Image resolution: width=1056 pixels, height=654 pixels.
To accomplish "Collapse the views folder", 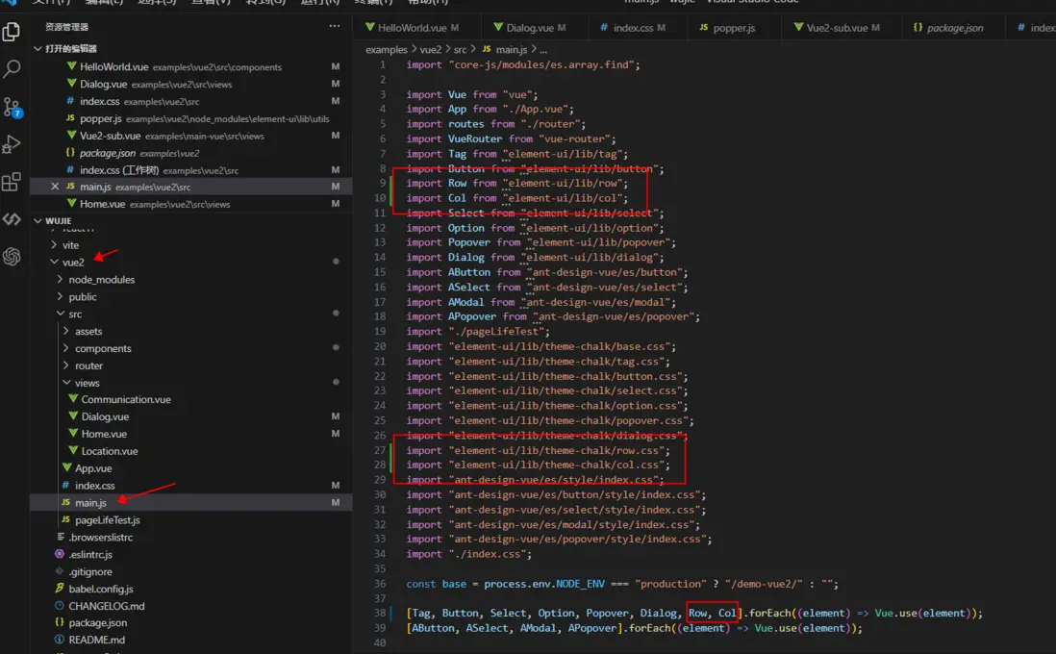I will tap(87, 383).
